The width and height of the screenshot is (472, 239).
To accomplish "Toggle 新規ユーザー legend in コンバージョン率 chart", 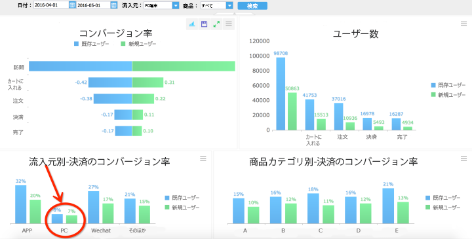I will pos(138,44).
